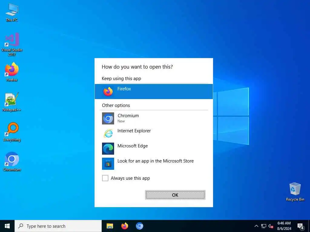Viewport: 310px width, 232px height.
Task: Click the Microsoft Edge icon in the dialog
Action: tap(108, 149)
